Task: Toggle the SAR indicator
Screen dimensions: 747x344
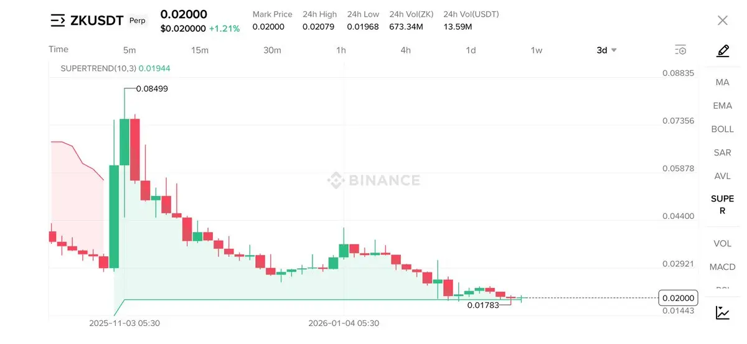Action: [723, 152]
